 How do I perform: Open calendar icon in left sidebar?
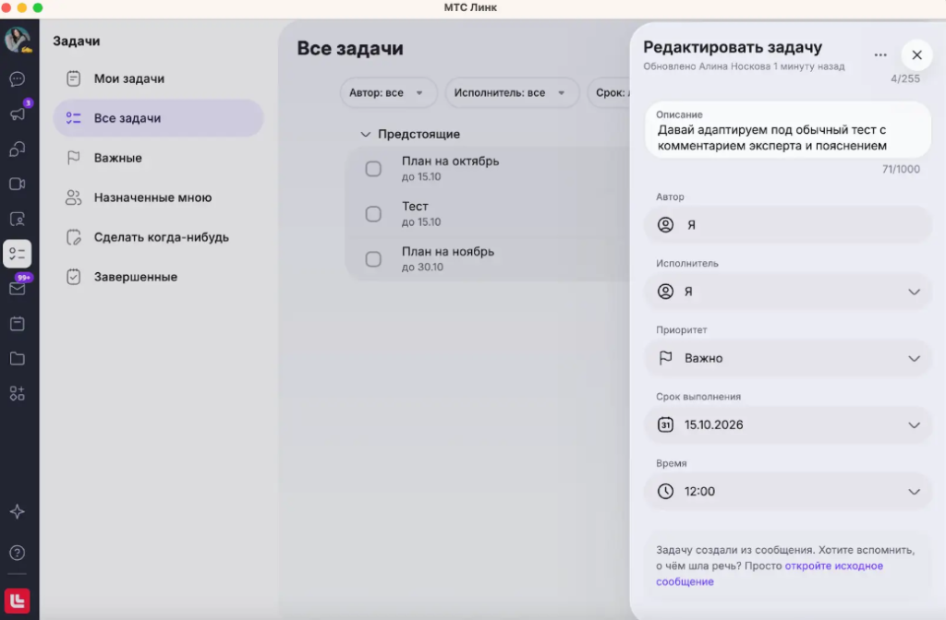(x=18, y=324)
